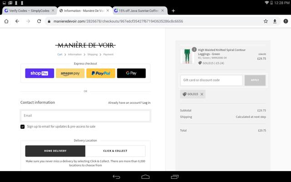The width and height of the screenshot is (291, 182).
Task: Click the Apply discount button
Action: coord(255,80)
